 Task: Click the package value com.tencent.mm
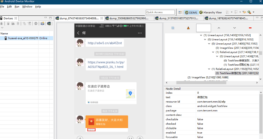point(207,110)
